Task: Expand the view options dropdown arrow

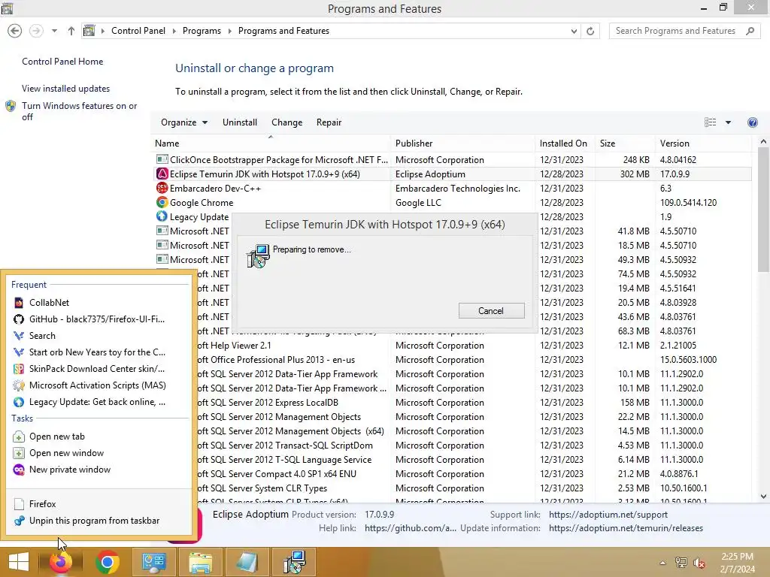Action: (x=728, y=122)
